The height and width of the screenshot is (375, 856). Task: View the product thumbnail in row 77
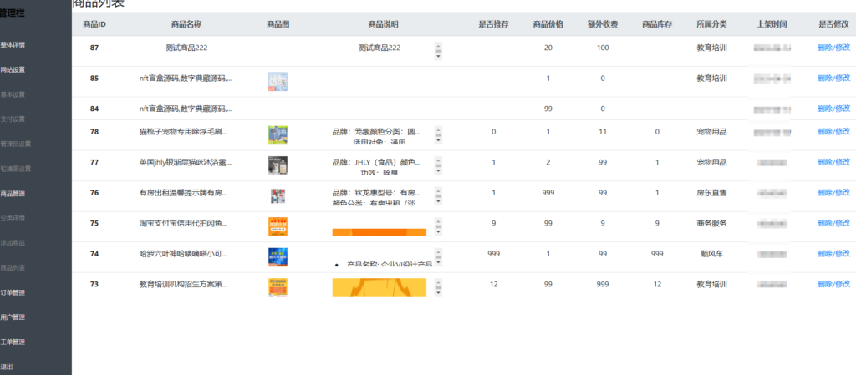(x=278, y=165)
